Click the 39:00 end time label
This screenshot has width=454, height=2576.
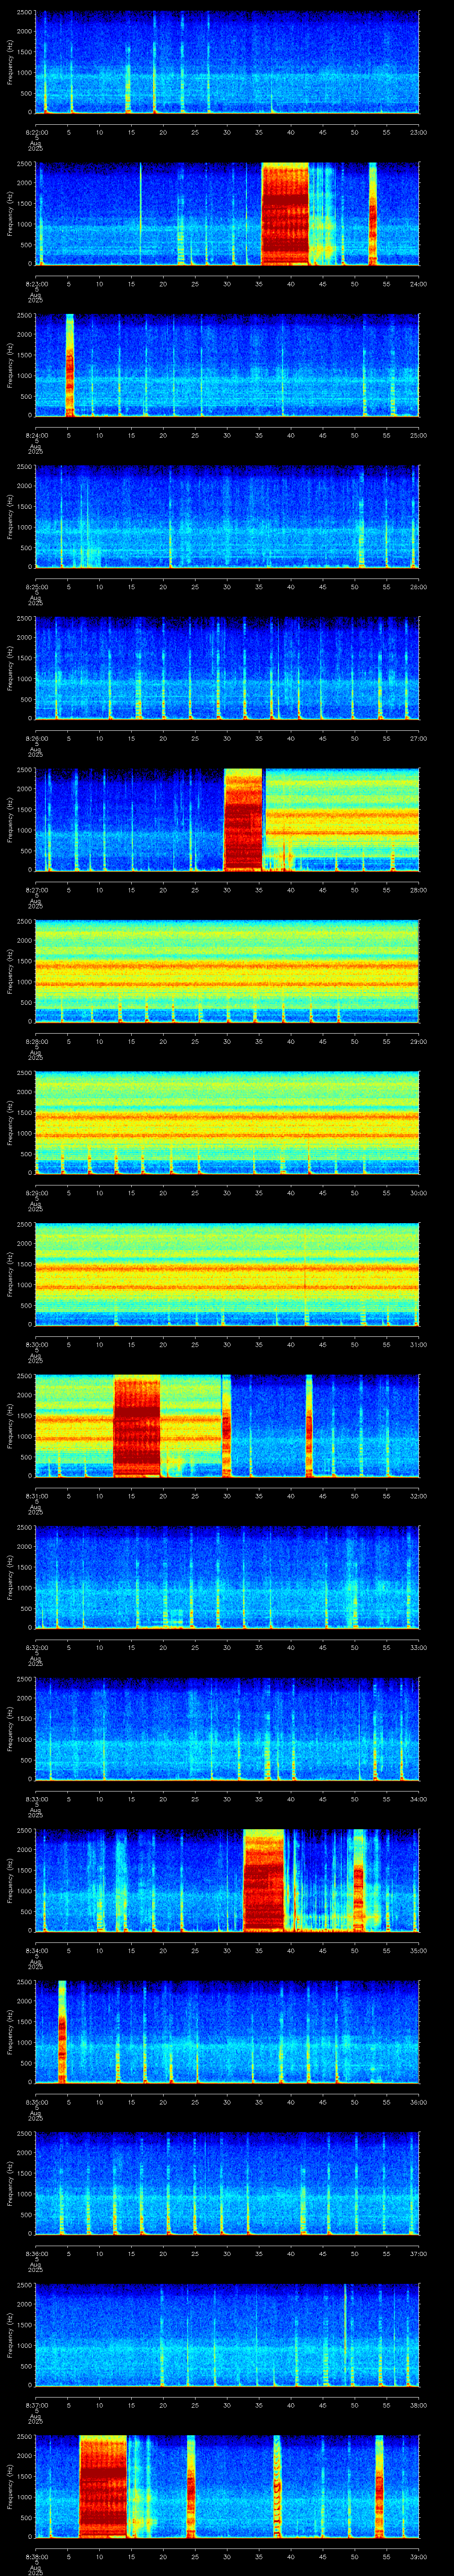point(419,2557)
